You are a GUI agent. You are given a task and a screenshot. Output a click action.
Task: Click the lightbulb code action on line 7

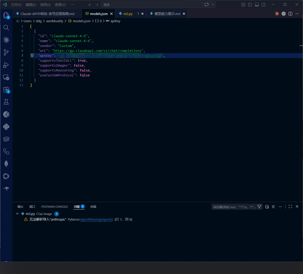(32, 55)
